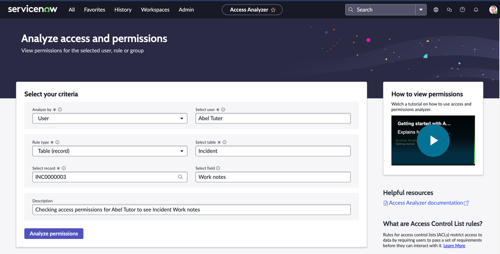Click the ServiceNow logo
This screenshot has width=500, height=254.
click(x=33, y=9)
